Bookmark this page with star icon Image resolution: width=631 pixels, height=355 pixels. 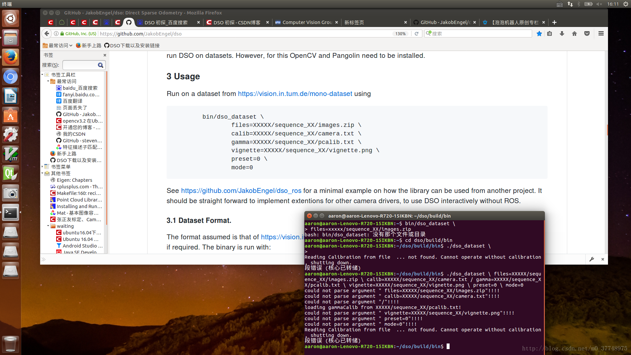tap(539, 34)
